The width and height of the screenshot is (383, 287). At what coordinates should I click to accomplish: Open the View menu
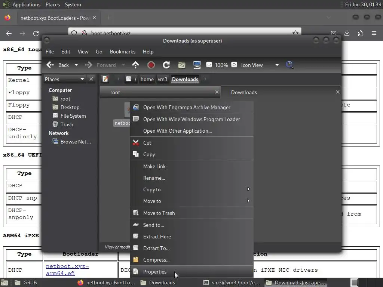click(x=83, y=52)
